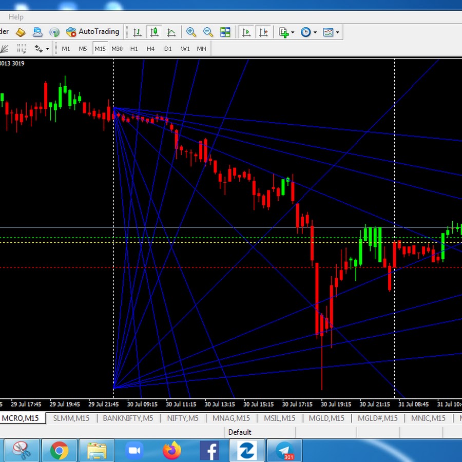
Task: Open the indicators list icon
Action: point(284,32)
